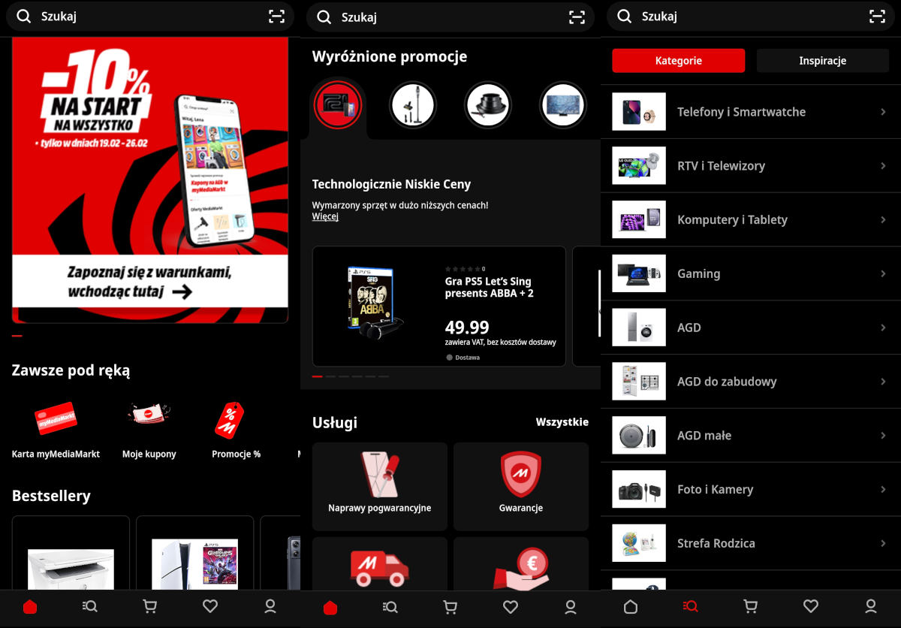Tap the television promotion circle
The width and height of the screenshot is (901, 628).
[563, 105]
